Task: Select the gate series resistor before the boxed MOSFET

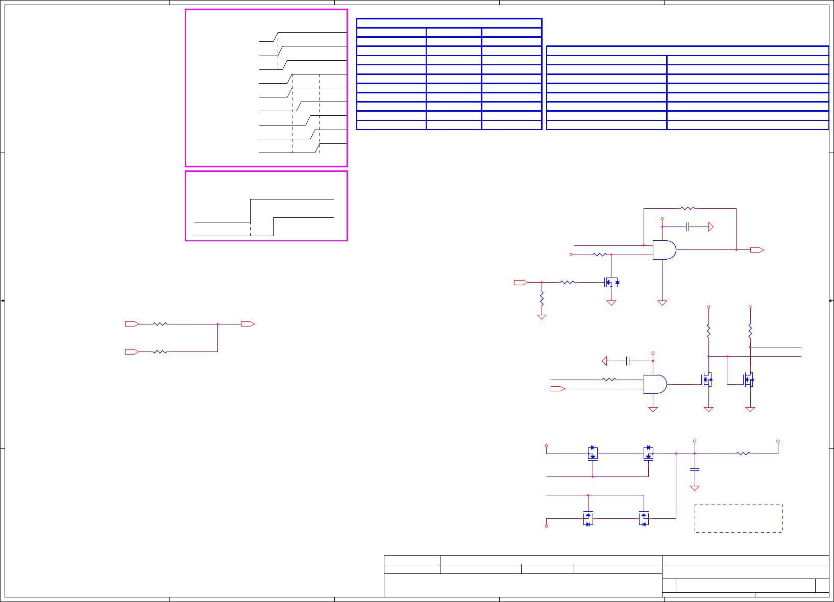Action: pyautogui.click(x=568, y=282)
